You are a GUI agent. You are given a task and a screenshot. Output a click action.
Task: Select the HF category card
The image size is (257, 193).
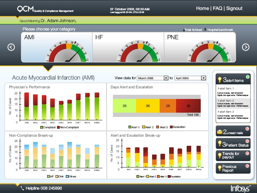[128, 47]
